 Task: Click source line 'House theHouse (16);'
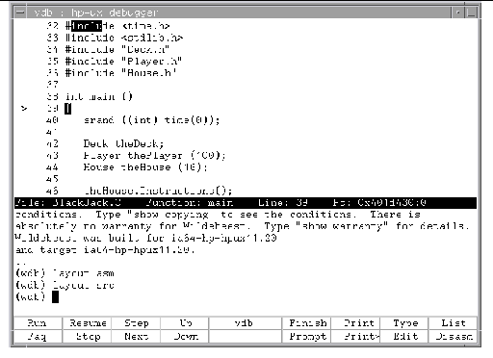click(145, 167)
